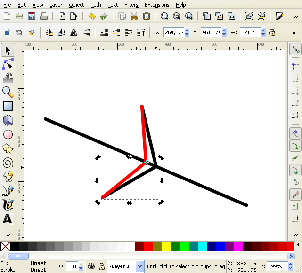Toggle snap to paths

pyautogui.click(x=295, y=146)
